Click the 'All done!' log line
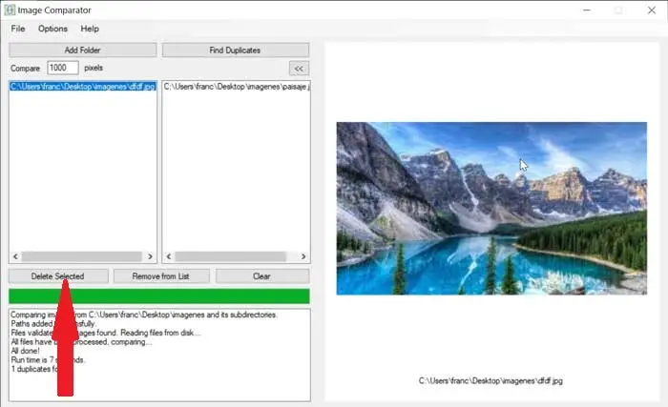Viewport: 668px width, 407px height. pyautogui.click(x=25, y=351)
